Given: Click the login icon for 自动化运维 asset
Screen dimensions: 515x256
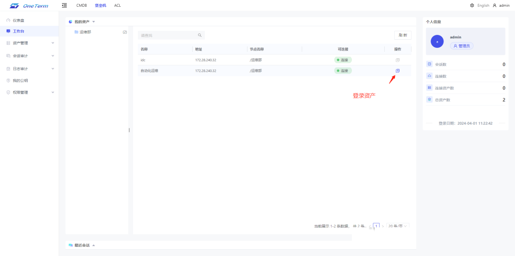Looking at the screenshot, I should (x=398, y=71).
